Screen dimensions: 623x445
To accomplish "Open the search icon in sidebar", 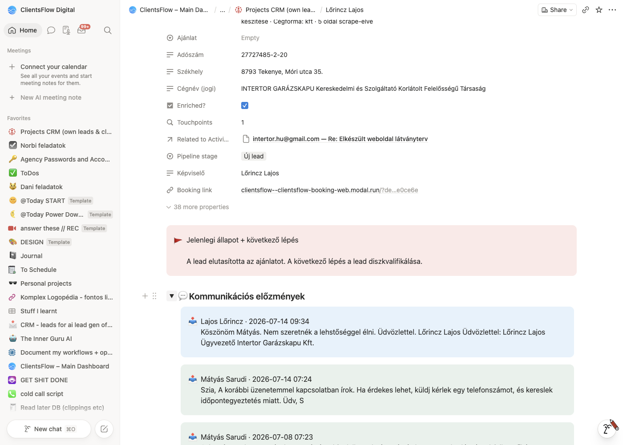I will click(x=108, y=30).
